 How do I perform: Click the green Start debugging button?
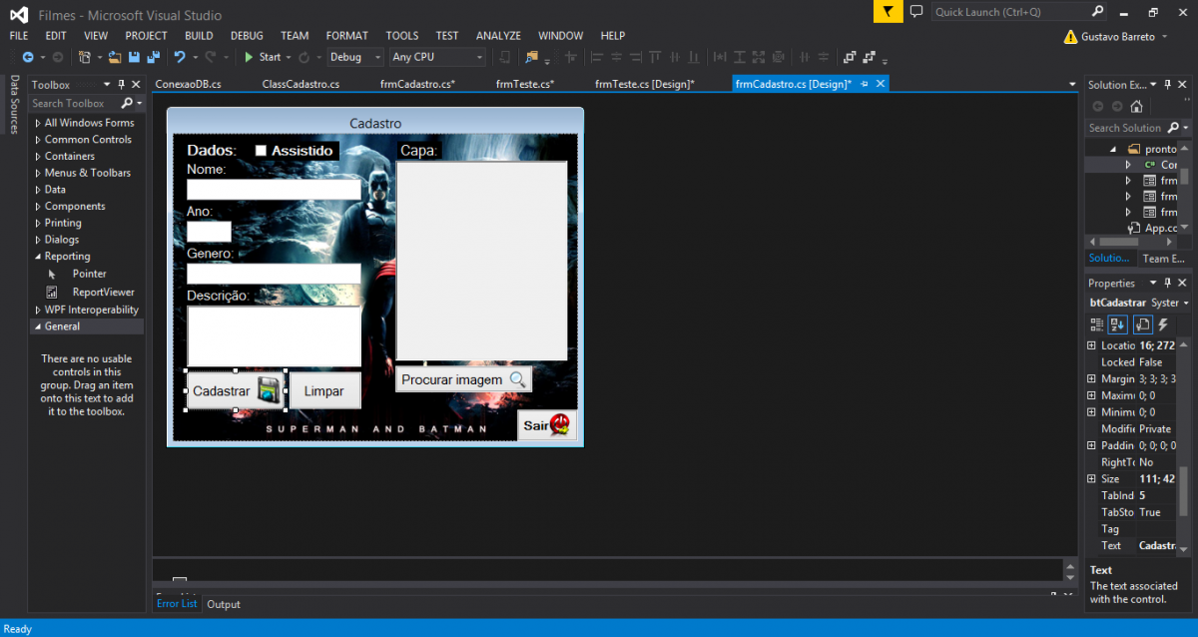click(263, 57)
